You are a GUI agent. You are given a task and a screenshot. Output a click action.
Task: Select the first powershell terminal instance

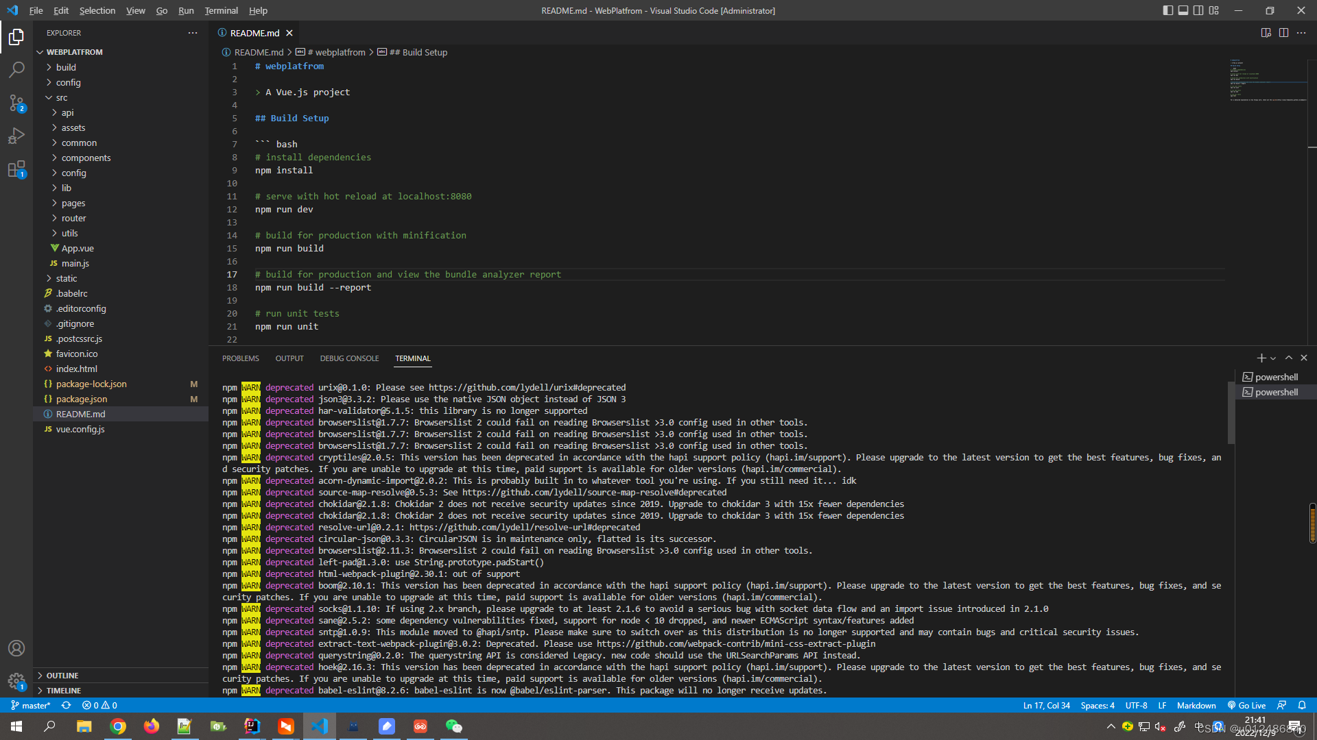(1276, 377)
